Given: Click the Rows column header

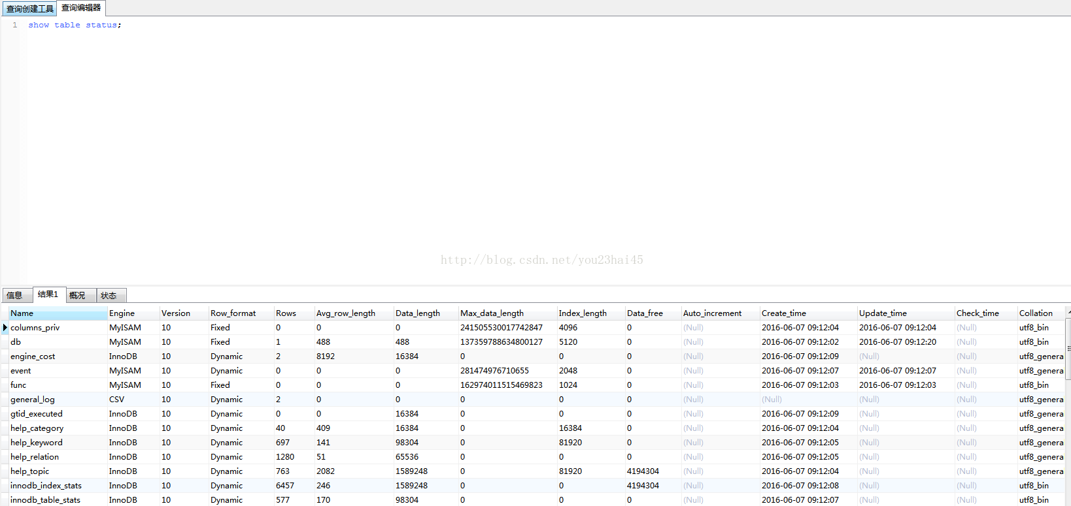Looking at the screenshot, I should pyautogui.click(x=294, y=313).
